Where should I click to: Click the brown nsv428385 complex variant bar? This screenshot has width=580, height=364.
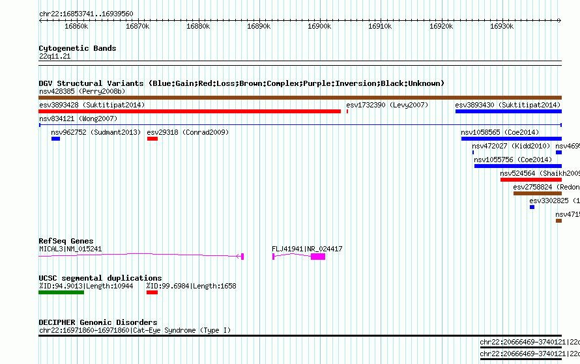[x=300, y=98]
